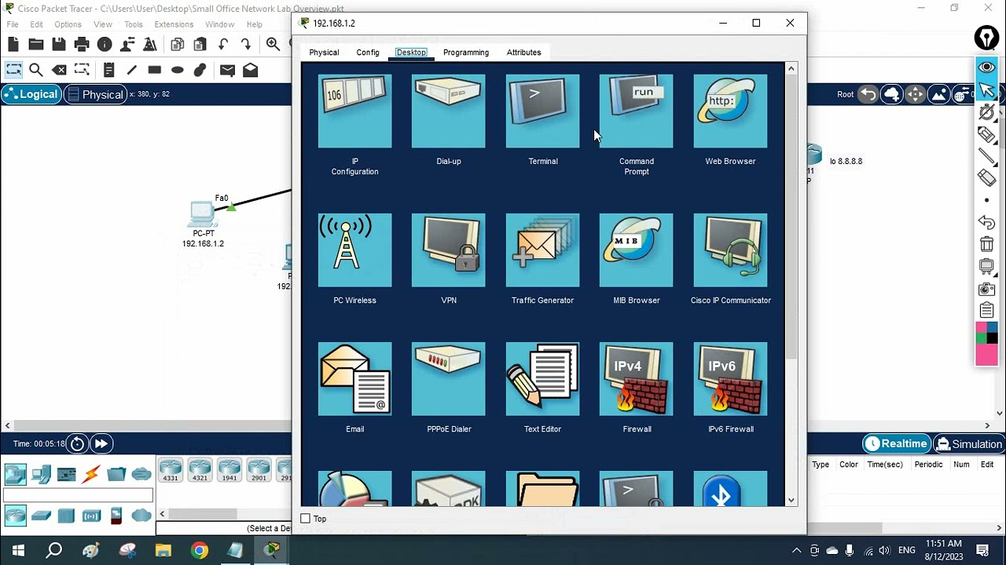Open the Options menu
The width and height of the screenshot is (1006, 565).
point(68,24)
